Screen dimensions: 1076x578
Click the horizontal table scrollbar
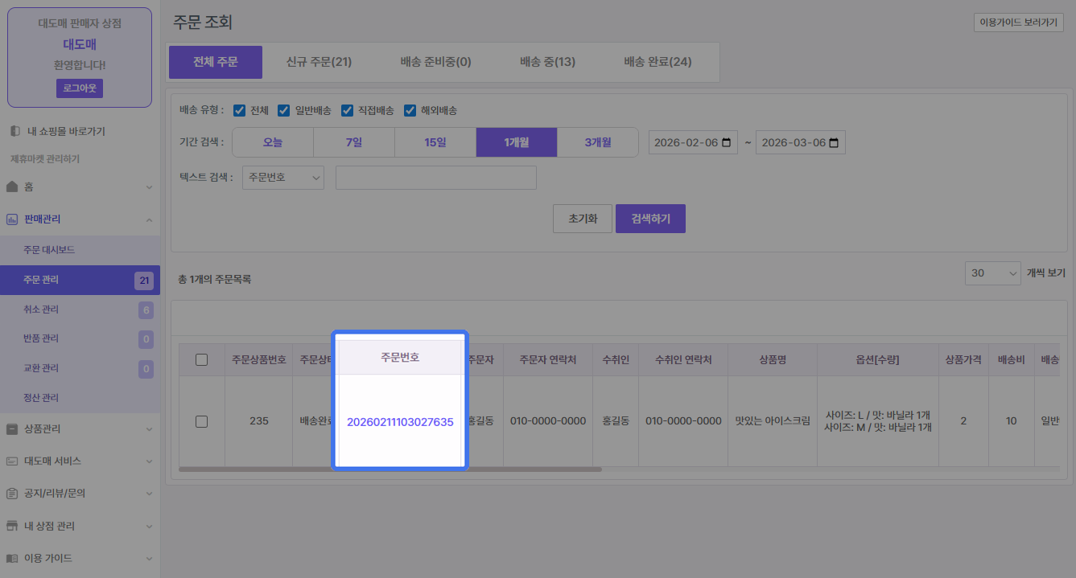click(x=390, y=469)
